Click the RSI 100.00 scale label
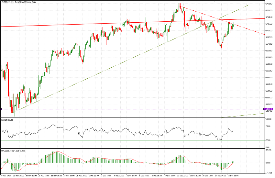The width and height of the screenshot is (275, 178). click(268, 119)
